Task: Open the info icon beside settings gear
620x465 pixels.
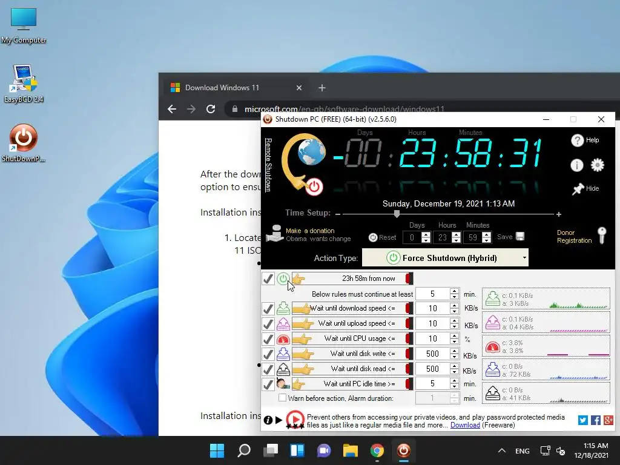Action: point(577,165)
